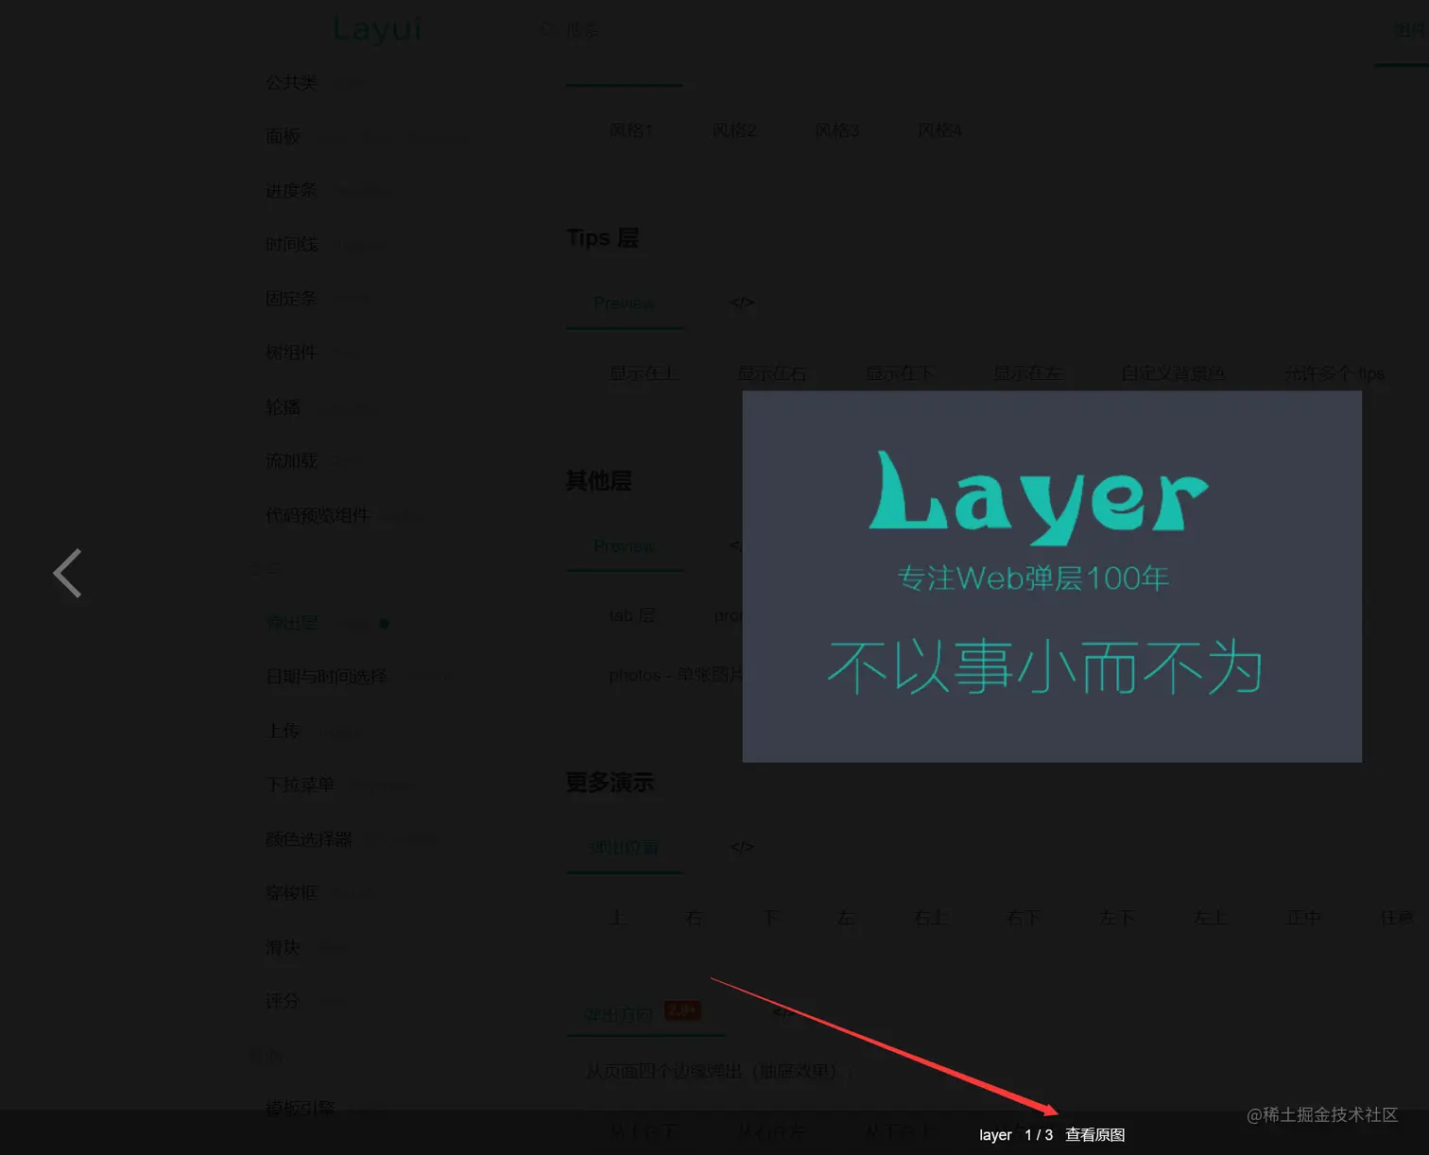Click the 允许多个 tips button
1429x1155 pixels.
[1334, 373]
